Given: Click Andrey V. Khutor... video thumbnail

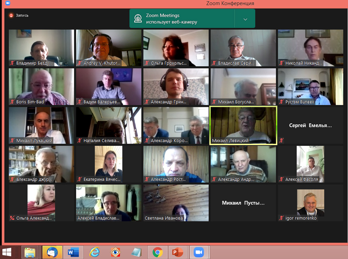Looking at the screenshot, I should click(109, 47).
